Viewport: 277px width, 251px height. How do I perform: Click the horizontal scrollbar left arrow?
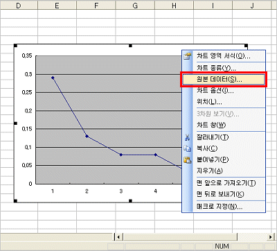[x=118, y=237]
